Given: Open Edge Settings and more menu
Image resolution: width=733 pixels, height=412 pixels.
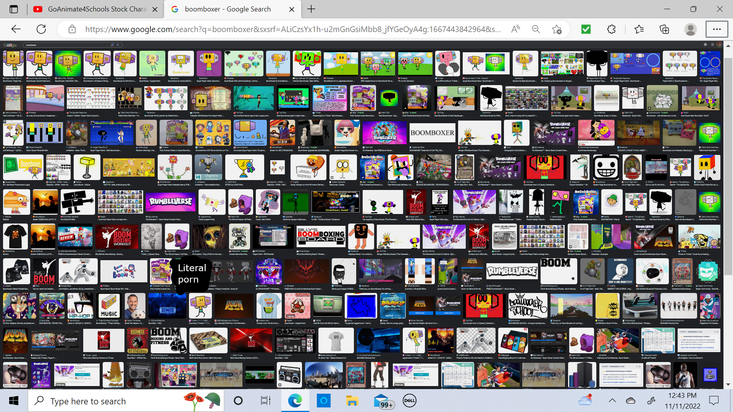Looking at the screenshot, I should pyautogui.click(x=717, y=29).
